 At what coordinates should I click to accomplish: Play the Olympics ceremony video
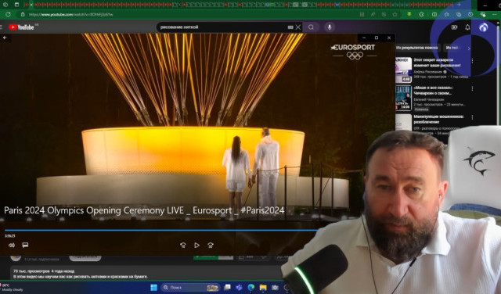[196, 246]
